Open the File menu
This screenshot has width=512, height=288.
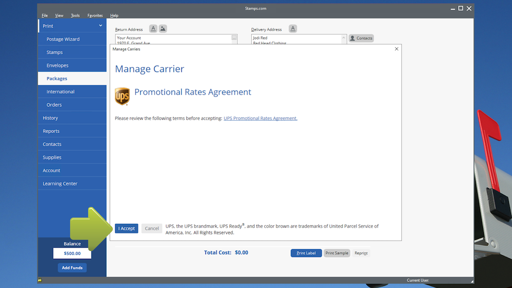point(45,16)
